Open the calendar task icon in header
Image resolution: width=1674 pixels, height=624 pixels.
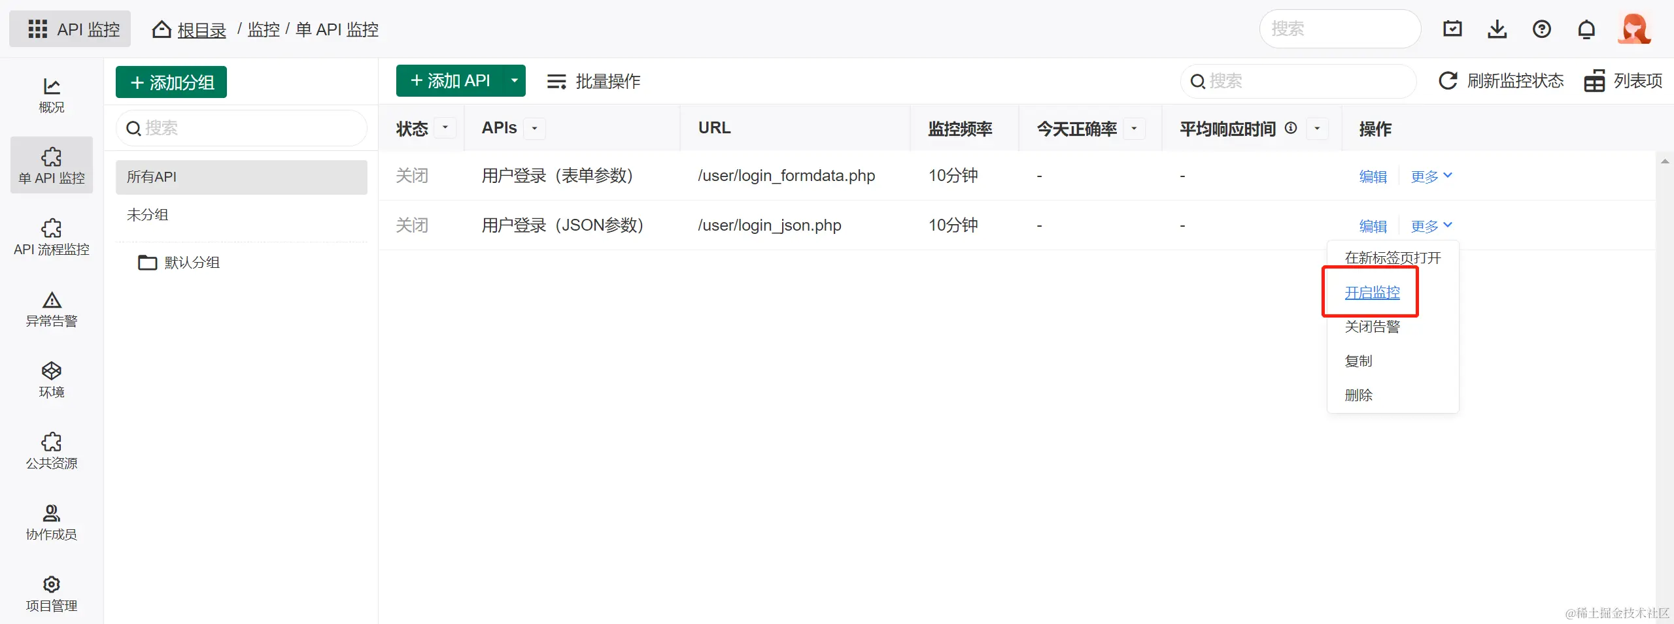[1452, 29]
